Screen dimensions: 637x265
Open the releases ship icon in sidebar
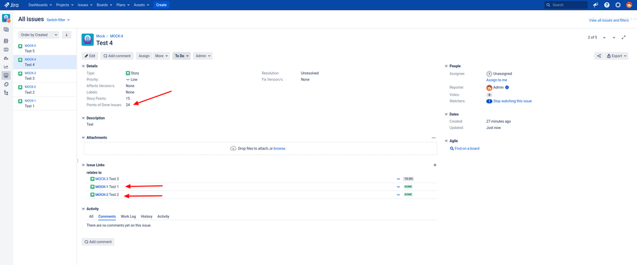pyautogui.click(x=6, y=58)
